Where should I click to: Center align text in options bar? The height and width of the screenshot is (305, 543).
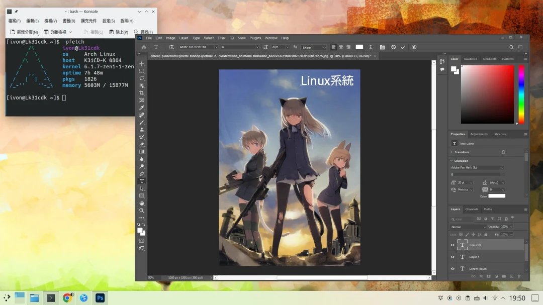(x=341, y=47)
